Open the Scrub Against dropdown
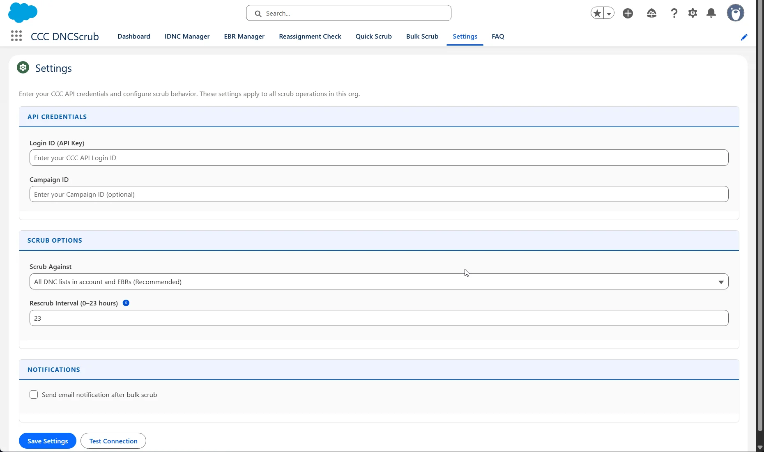This screenshot has width=764, height=452. click(x=379, y=282)
